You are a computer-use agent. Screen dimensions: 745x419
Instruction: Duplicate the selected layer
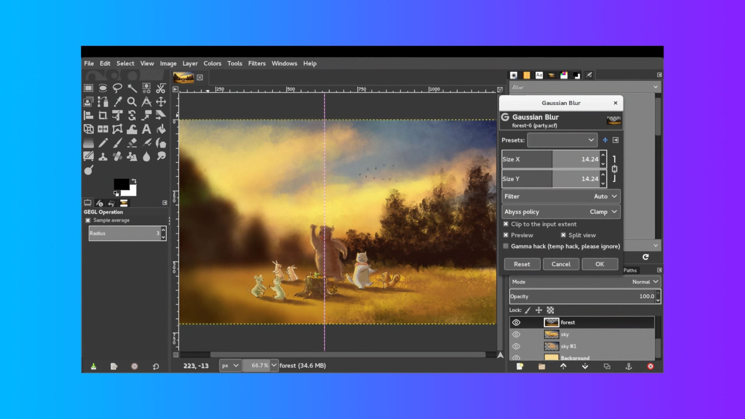click(x=607, y=366)
